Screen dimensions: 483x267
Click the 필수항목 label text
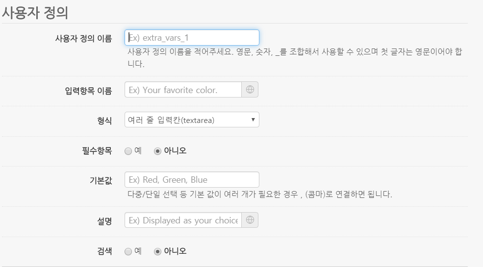(97, 150)
